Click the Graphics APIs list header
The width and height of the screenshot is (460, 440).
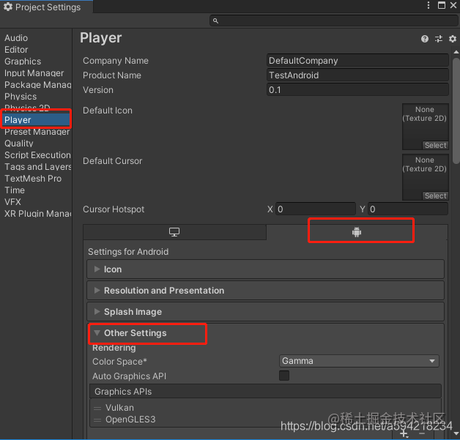(x=265, y=392)
